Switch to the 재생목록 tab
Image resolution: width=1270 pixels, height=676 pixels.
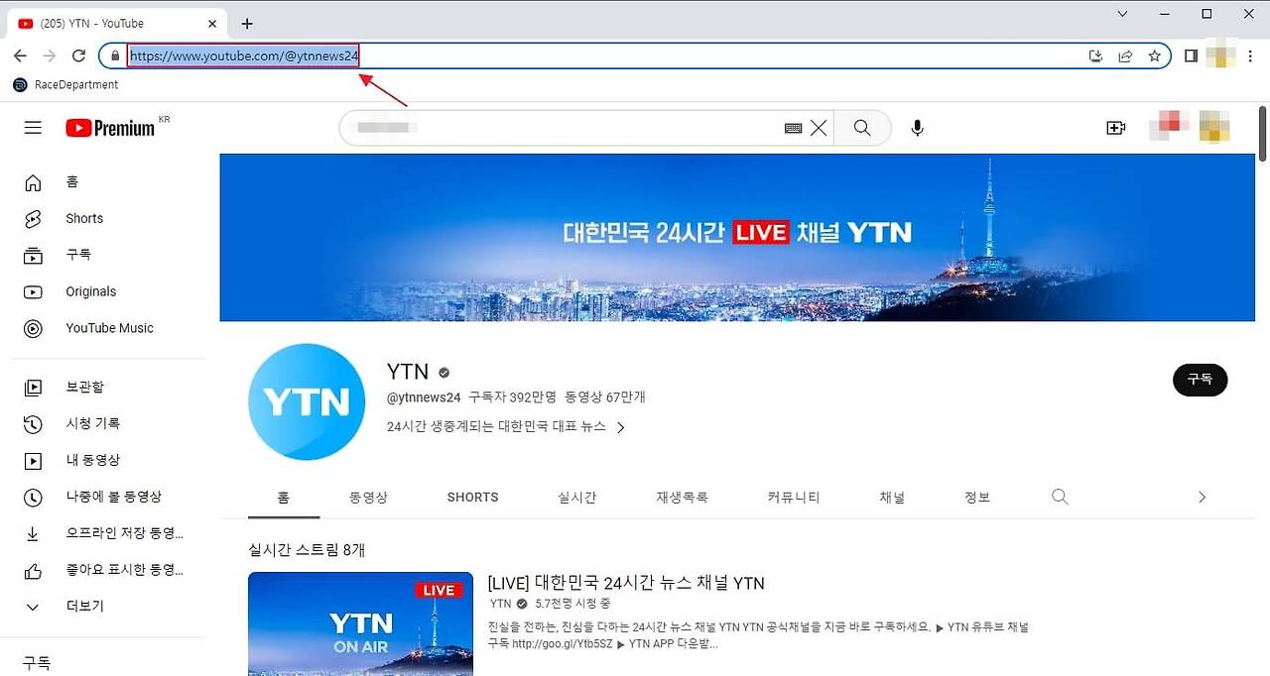point(683,498)
